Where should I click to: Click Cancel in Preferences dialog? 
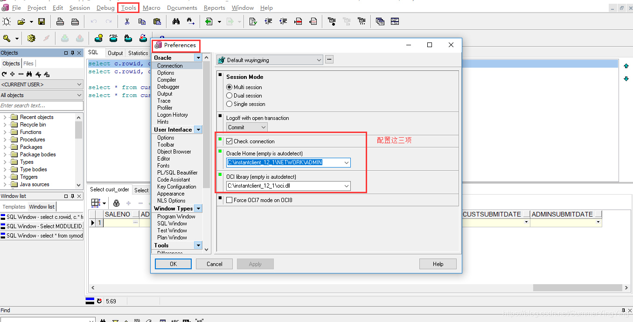pos(214,264)
